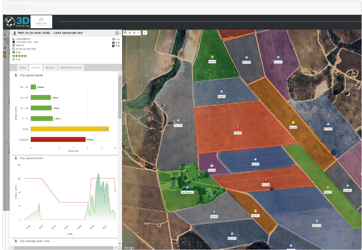This screenshot has height=250, width=362.
Task: Click the Plot K2 marker on map
Action: [x=238, y=128]
